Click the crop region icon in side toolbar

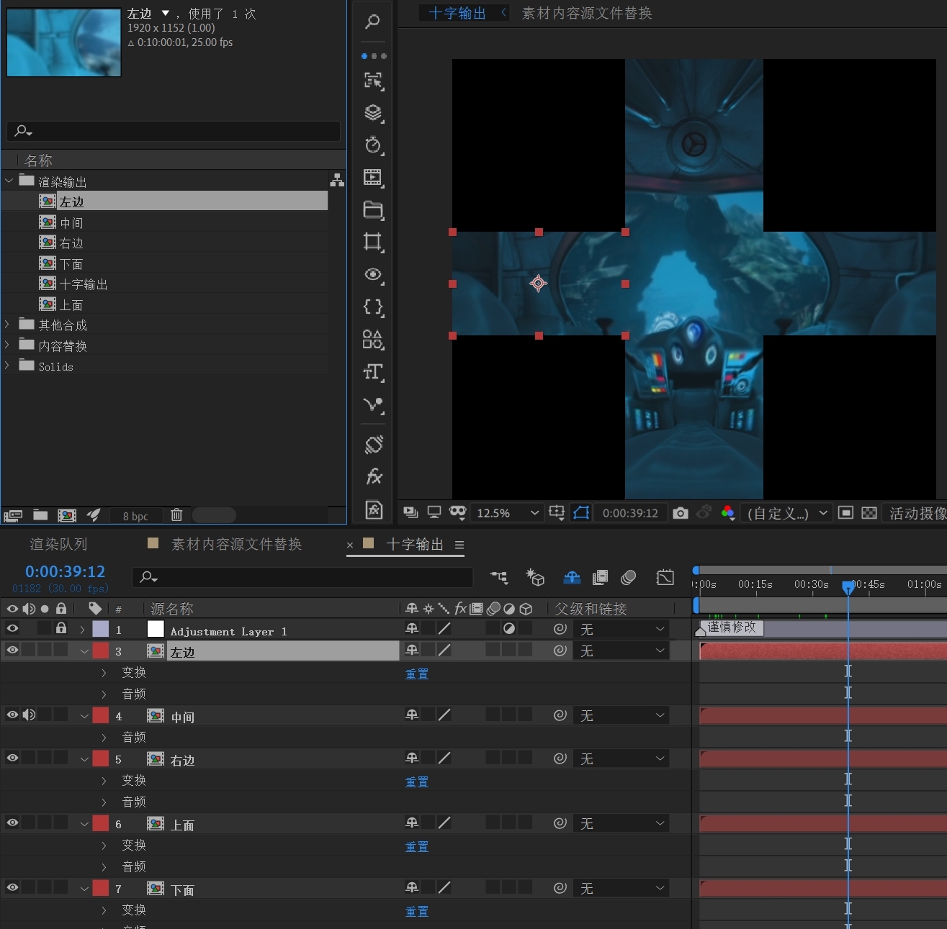[373, 242]
